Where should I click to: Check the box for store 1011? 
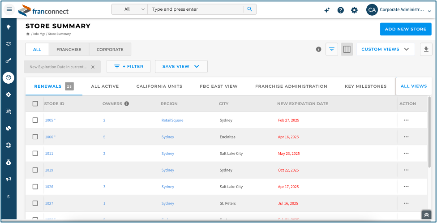click(x=35, y=153)
